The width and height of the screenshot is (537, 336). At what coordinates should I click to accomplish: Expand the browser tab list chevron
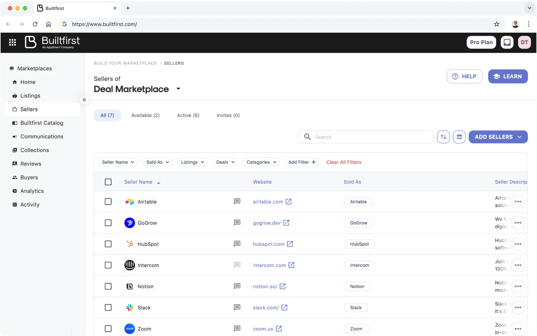(530, 8)
